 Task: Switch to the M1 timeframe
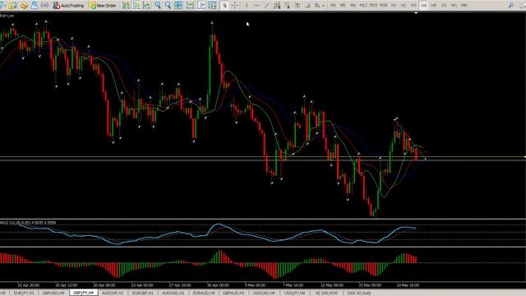(333, 6)
